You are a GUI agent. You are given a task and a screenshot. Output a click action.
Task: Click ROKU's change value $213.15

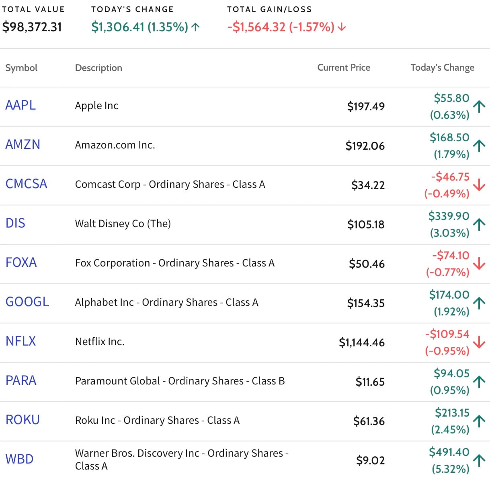click(452, 413)
